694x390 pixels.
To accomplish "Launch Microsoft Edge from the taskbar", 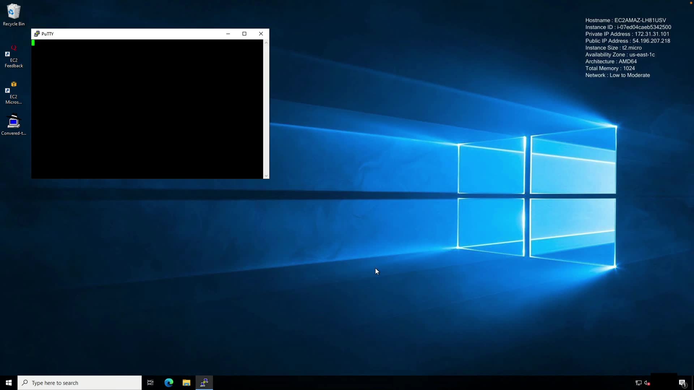I will 169,383.
